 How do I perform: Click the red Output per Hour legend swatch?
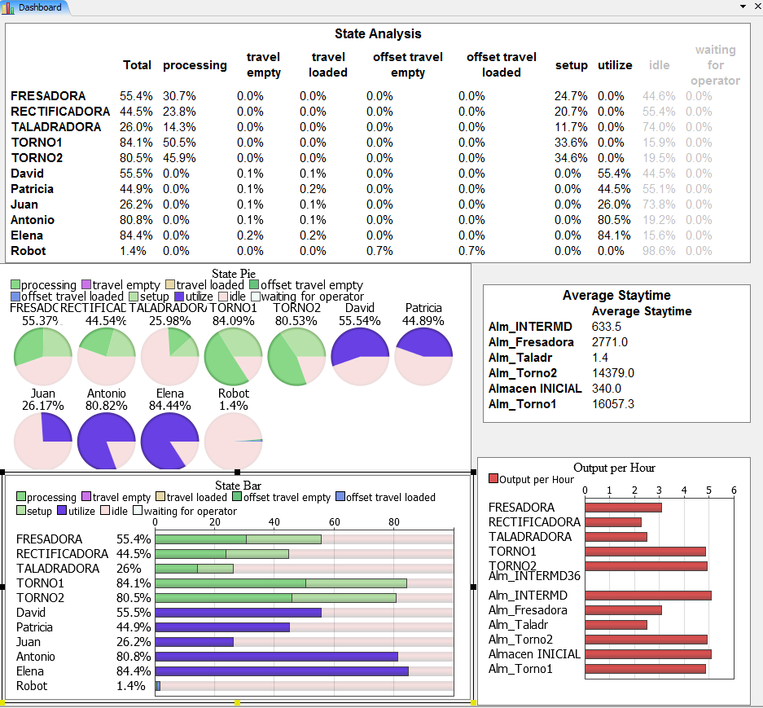tap(493, 479)
